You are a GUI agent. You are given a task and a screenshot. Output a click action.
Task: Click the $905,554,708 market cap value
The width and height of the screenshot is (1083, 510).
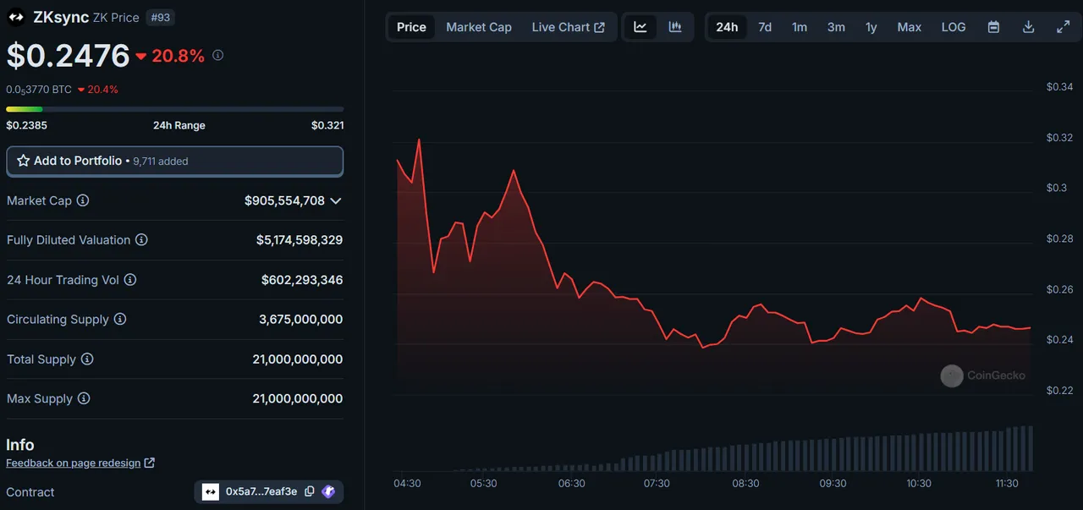pos(284,200)
